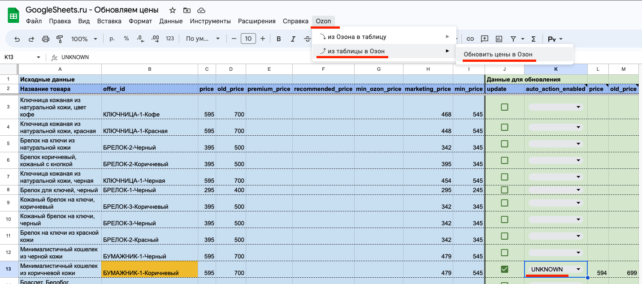Decrease decimal places

coord(141,39)
